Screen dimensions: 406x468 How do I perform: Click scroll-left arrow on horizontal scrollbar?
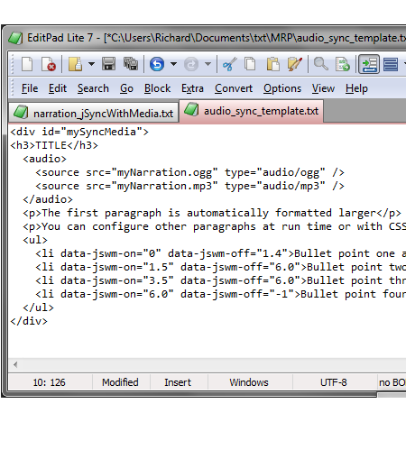coord(15,364)
